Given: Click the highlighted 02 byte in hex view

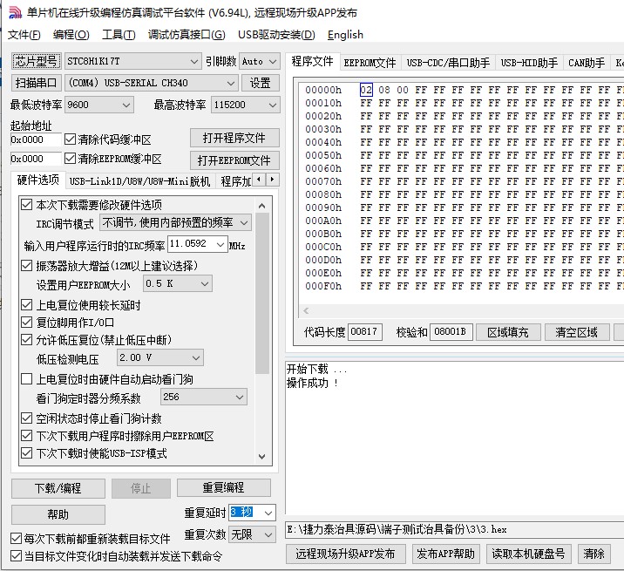Looking at the screenshot, I should [366, 90].
